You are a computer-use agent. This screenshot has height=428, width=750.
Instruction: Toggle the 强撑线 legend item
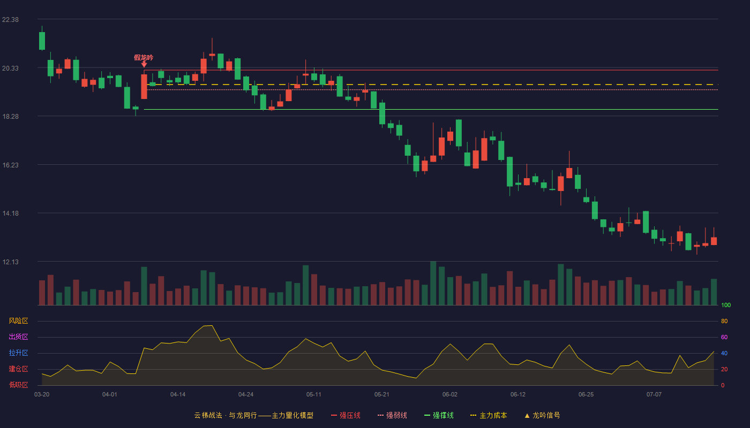click(439, 415)
